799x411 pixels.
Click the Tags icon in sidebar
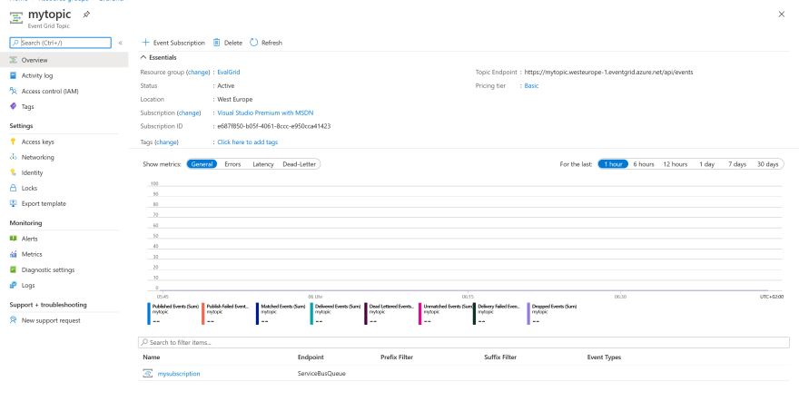point(14,106)
